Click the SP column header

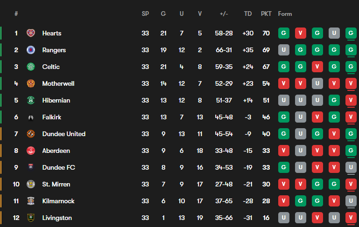click(145, 14)
